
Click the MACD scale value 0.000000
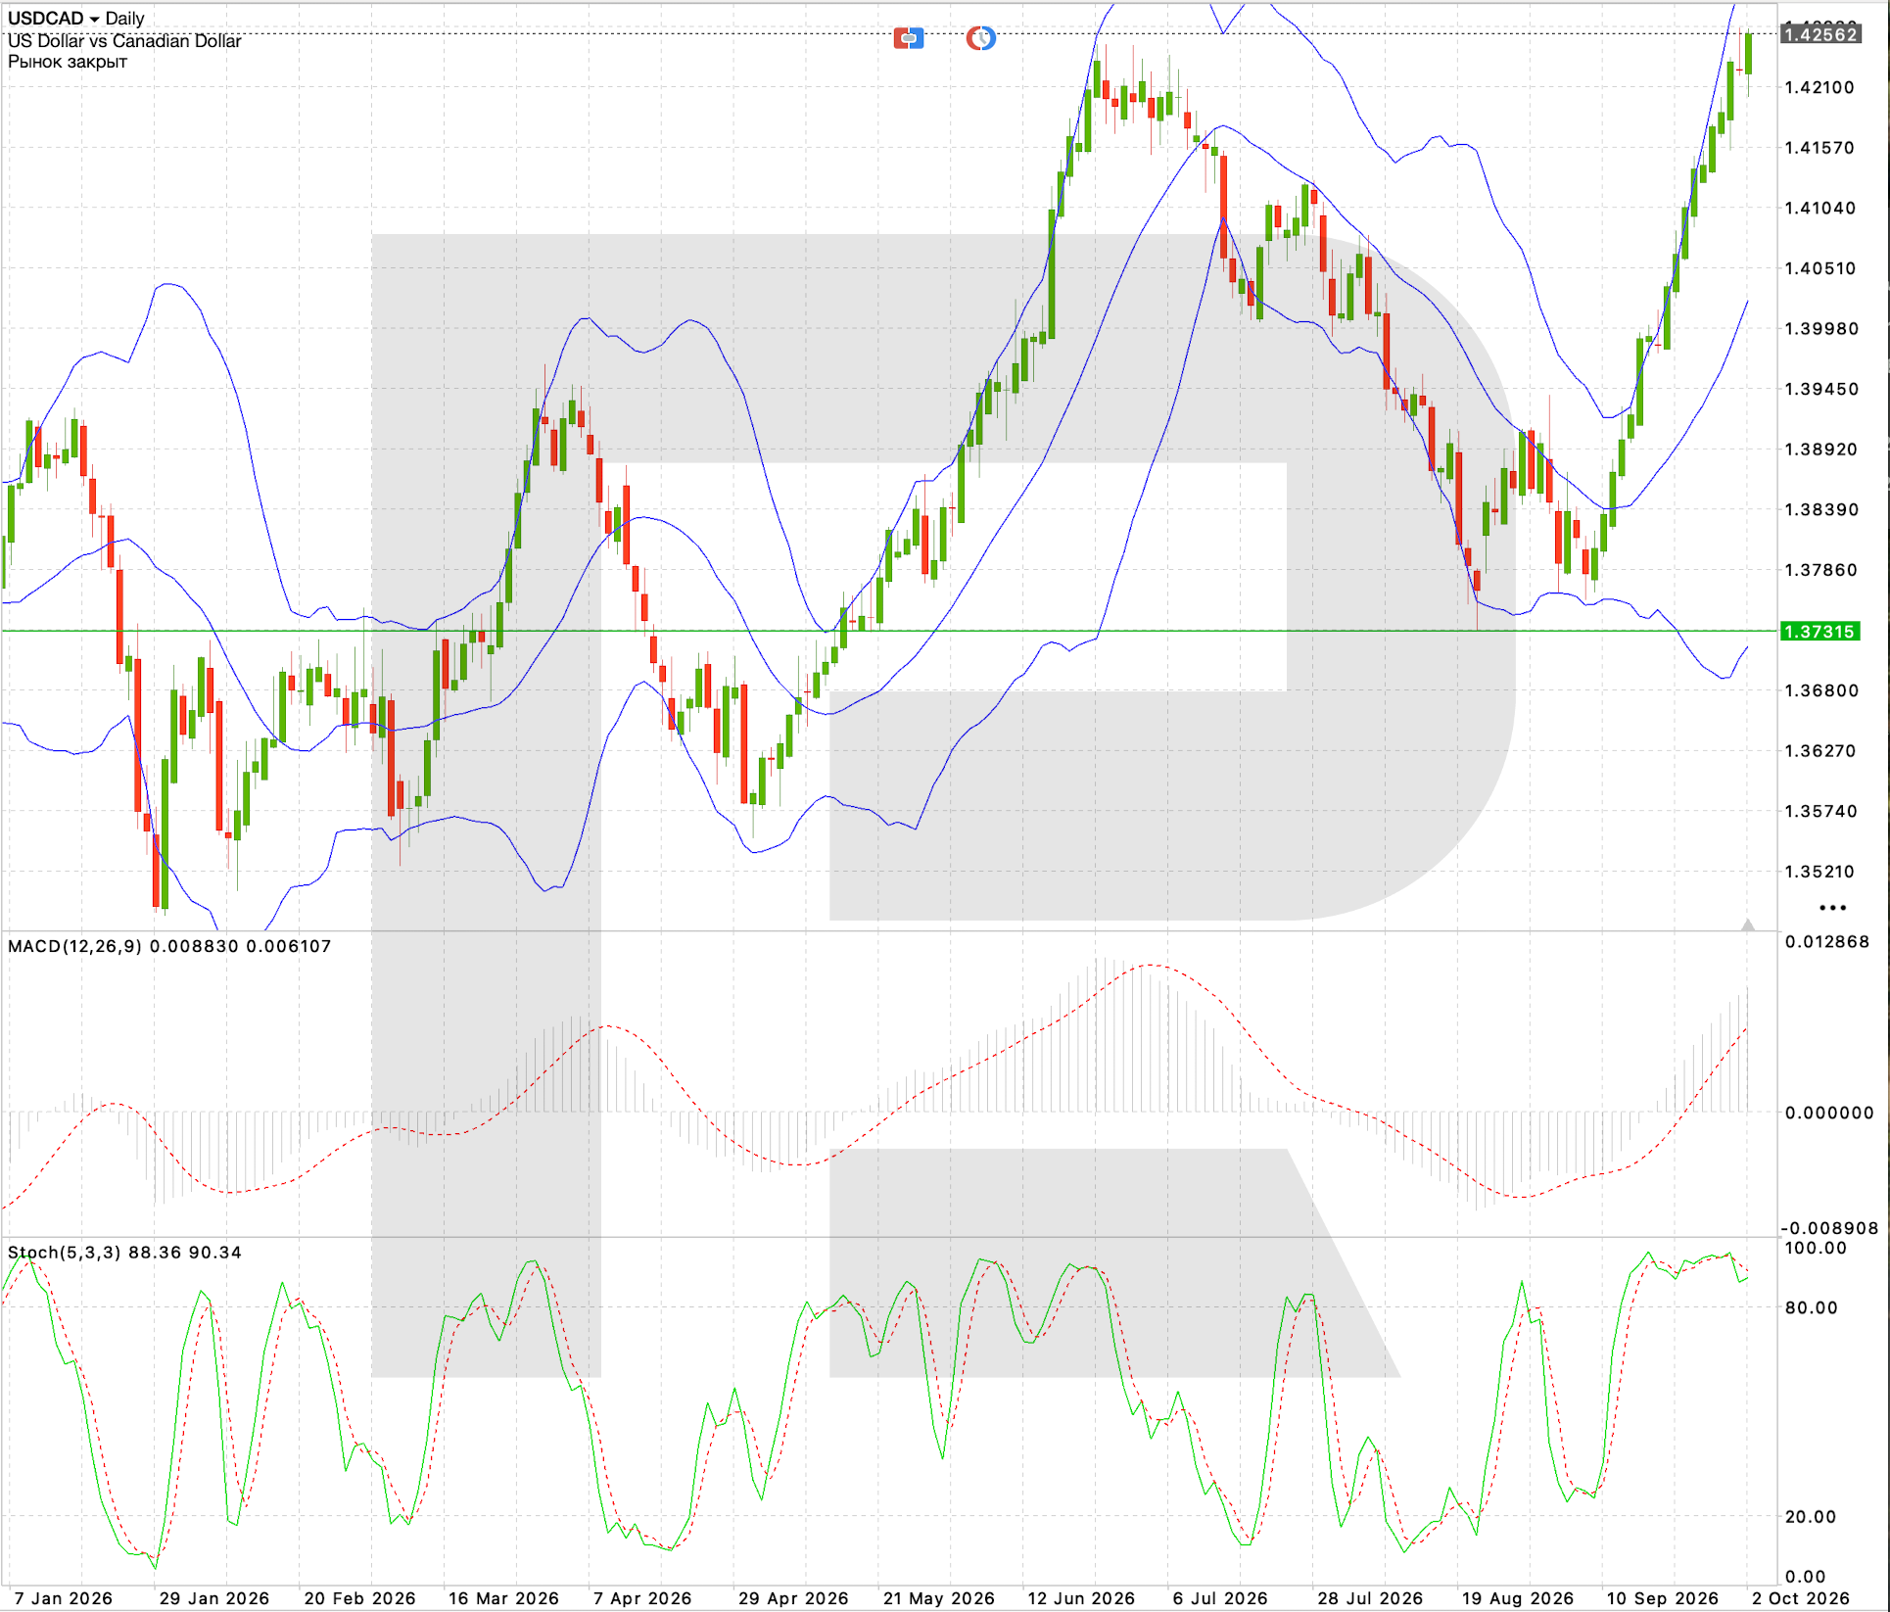click(1829, 1113)
